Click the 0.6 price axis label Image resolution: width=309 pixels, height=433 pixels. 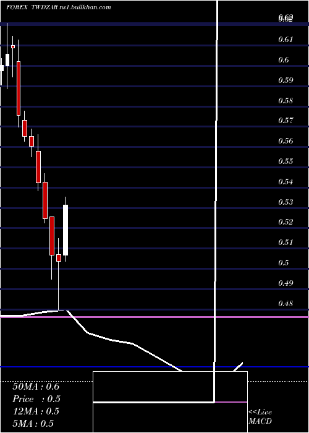coord(284,59)
